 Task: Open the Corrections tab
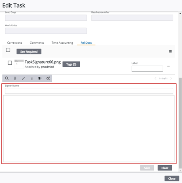coord(15,43)
